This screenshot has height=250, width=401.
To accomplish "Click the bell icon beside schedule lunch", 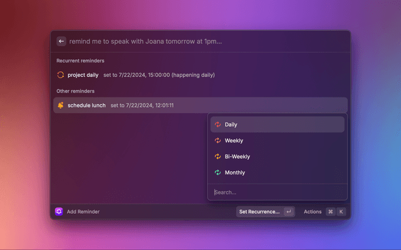I will click(x=61, y=105).
